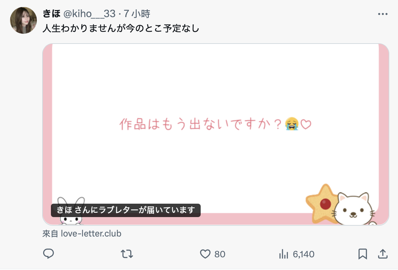Image resolution: width=398 pixels, height=270 pixels.
Task: Open the @kiho__33 handle link
Action: (89, 14)
